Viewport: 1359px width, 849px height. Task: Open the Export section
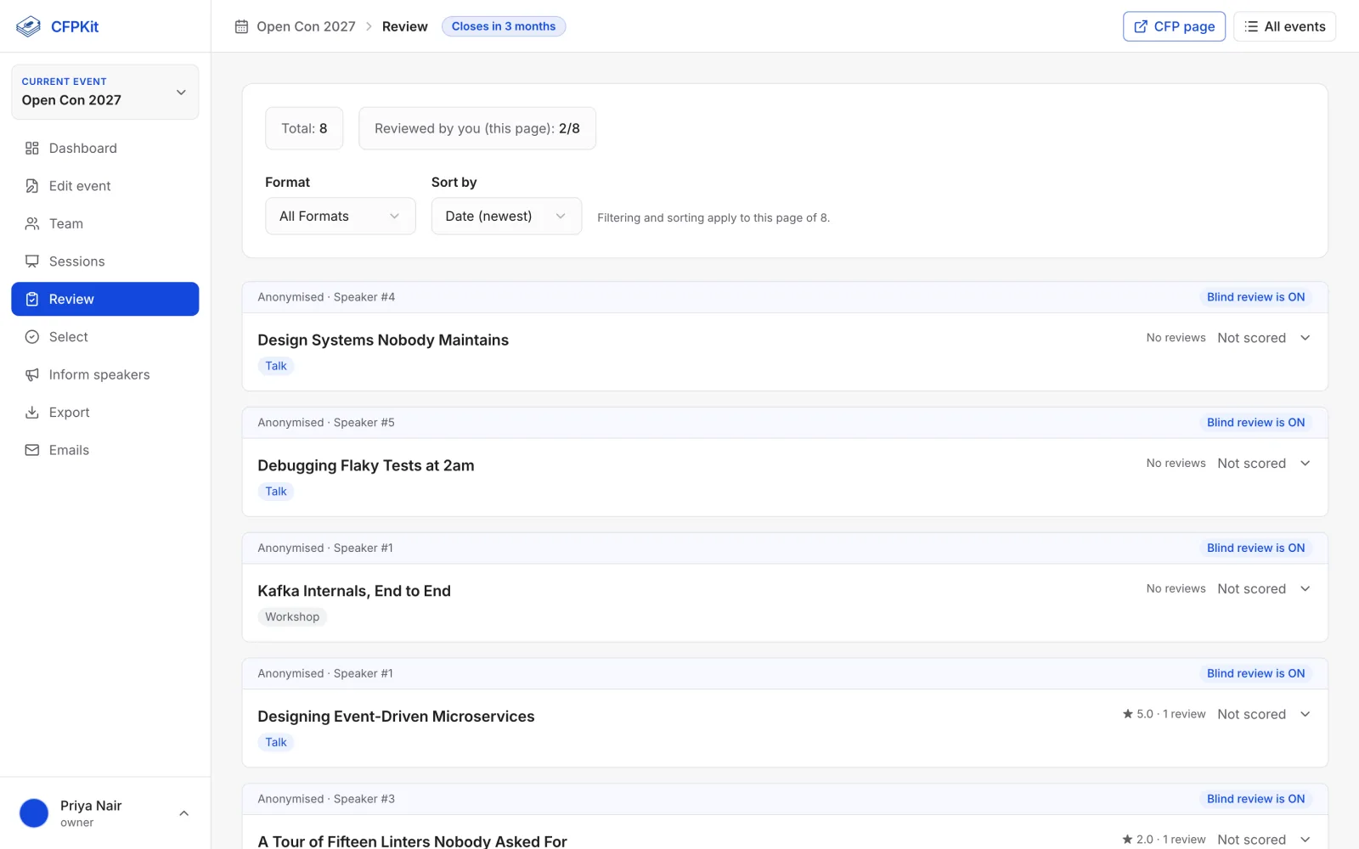(x=105, y=413)
